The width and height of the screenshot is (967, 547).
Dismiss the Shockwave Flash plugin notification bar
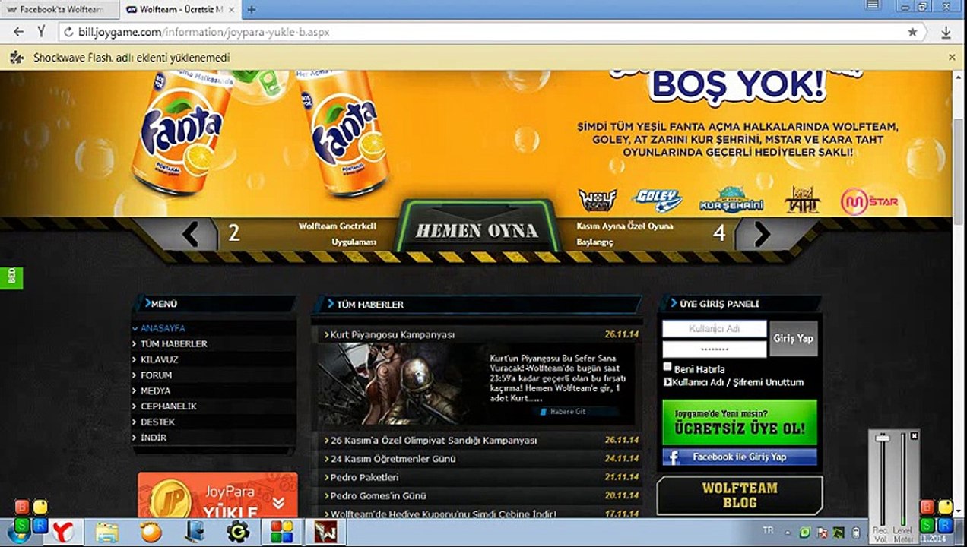952,58
